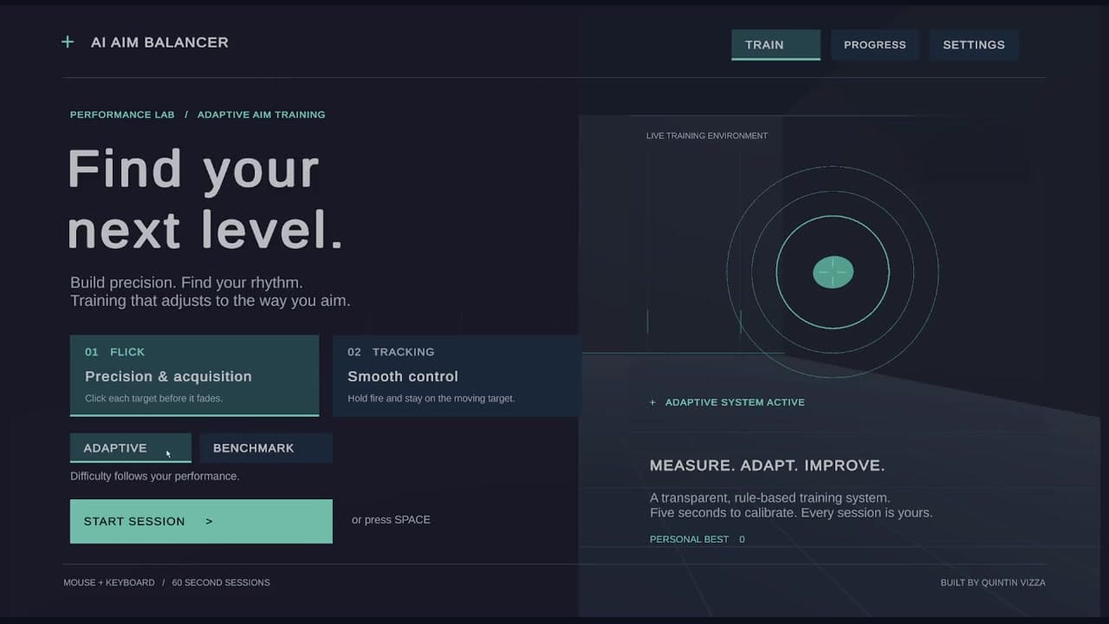Click the 'Mouse + Keyboard' footer text
The width and height of the screenshot is (1109, 624).
coord(109,582)
